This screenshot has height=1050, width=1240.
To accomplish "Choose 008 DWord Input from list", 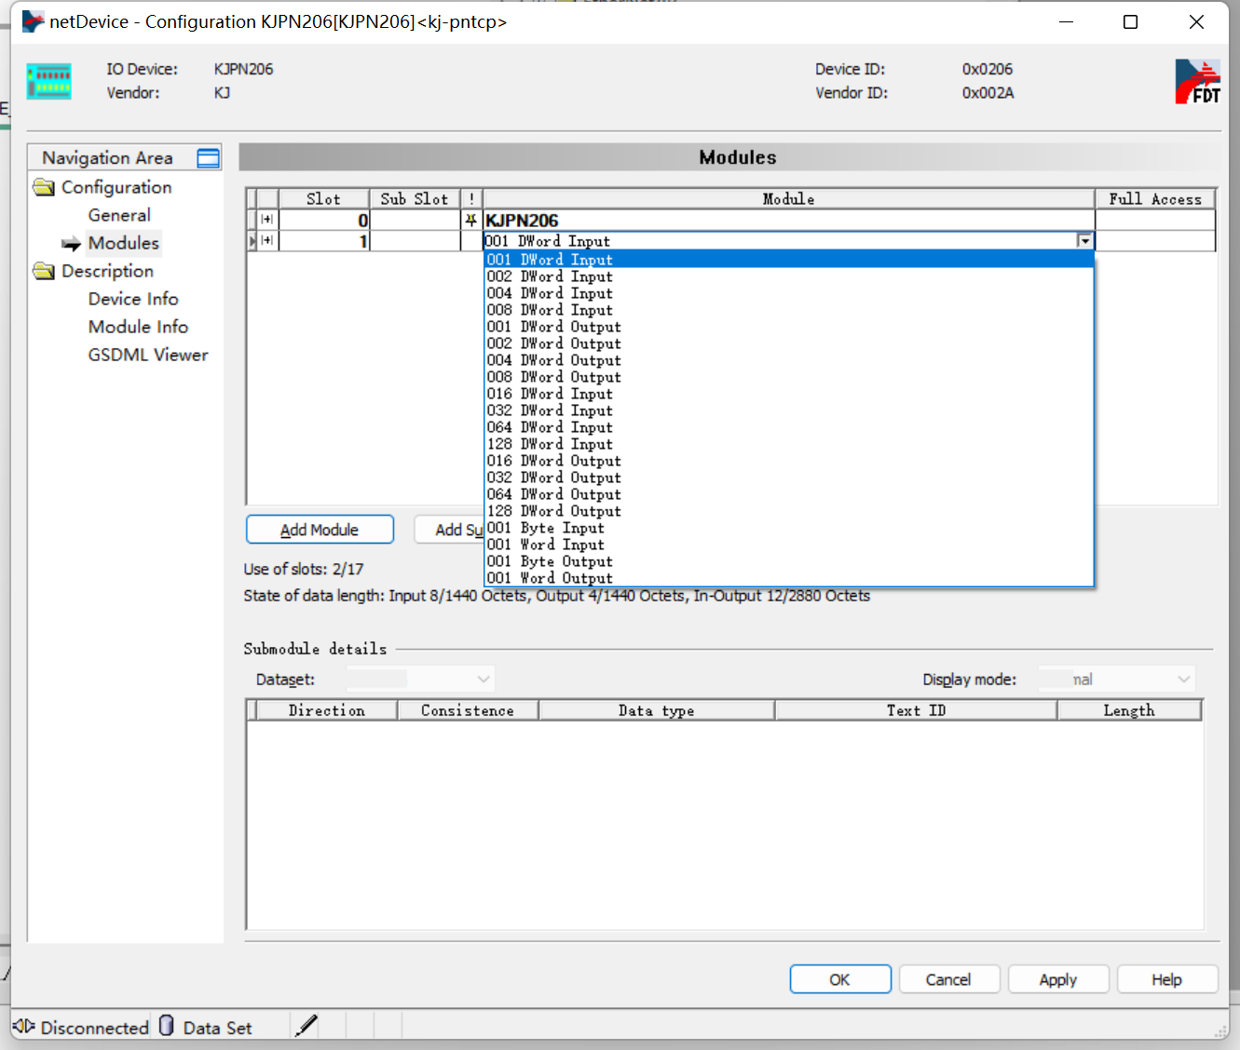I will tap(789, 310).
